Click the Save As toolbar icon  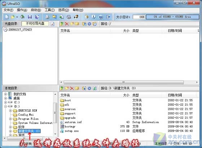tap(37, 17)
